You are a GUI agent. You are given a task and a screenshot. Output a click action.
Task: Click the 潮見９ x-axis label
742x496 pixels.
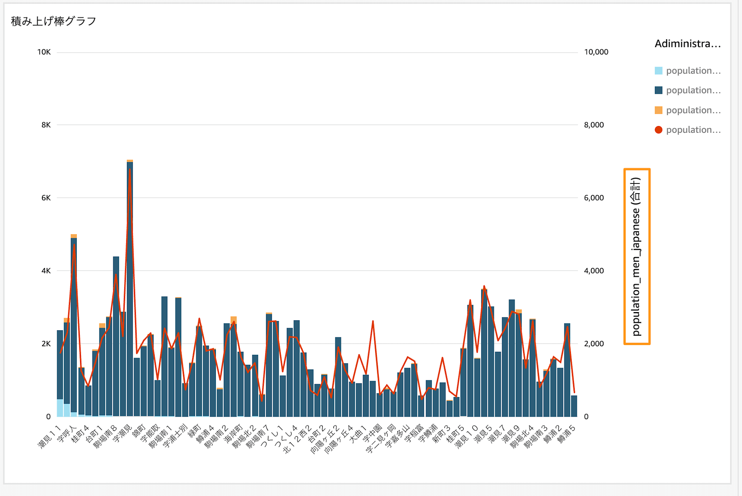[511, 434]
